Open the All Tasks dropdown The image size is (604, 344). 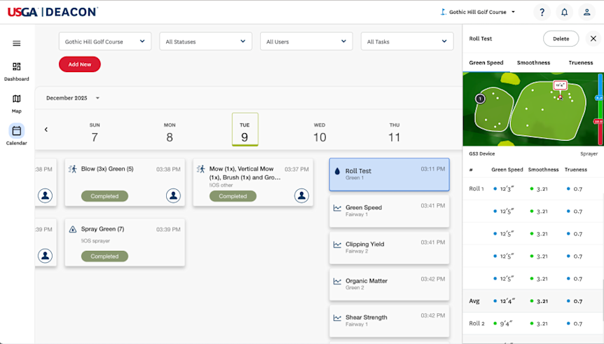tap(407, 41)
